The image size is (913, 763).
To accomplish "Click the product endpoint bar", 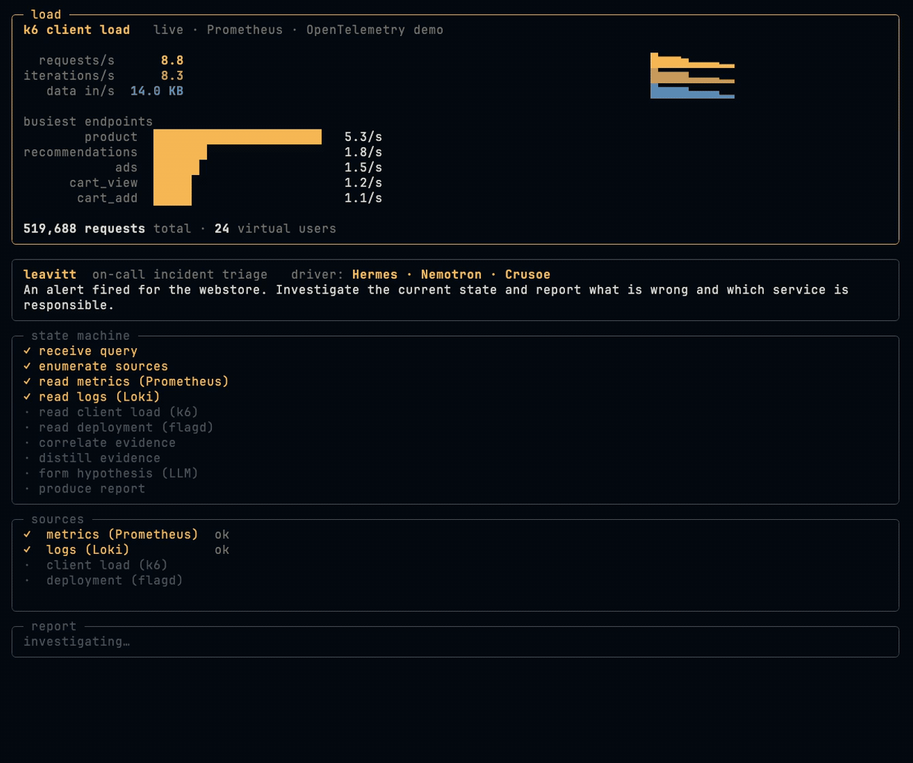I will click(237, 137).
